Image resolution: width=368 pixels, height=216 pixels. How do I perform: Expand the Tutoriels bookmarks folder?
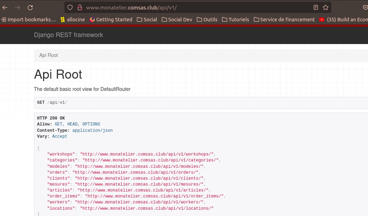point(235,20)
